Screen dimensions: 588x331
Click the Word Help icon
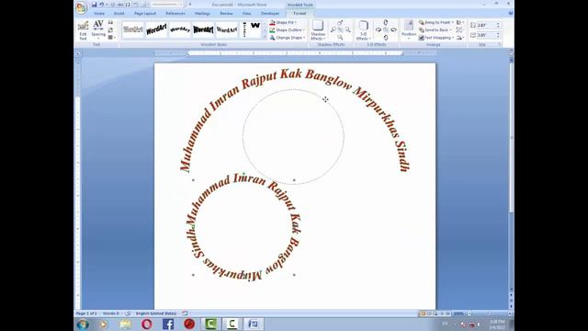click(x=511, y=13)
